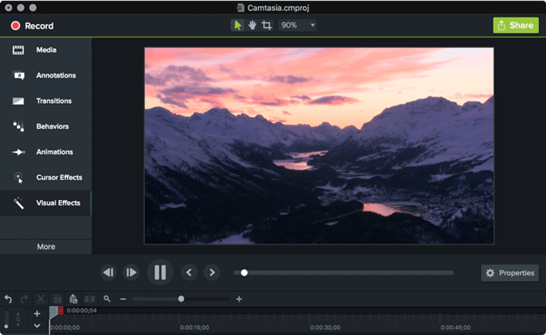Add a new track to the timeline
Screen dimensions: 546x335
click(x=37, y=314)
